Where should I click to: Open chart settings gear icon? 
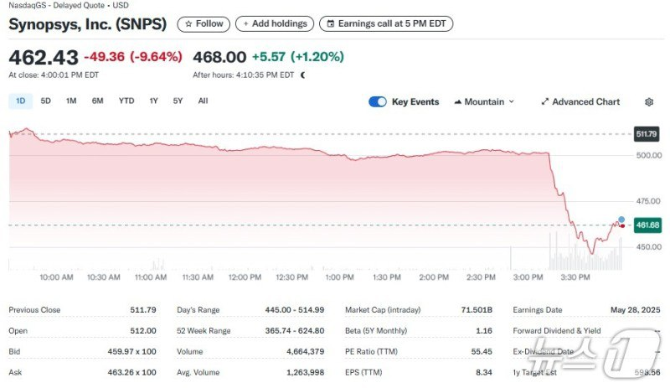pos(649,101)
